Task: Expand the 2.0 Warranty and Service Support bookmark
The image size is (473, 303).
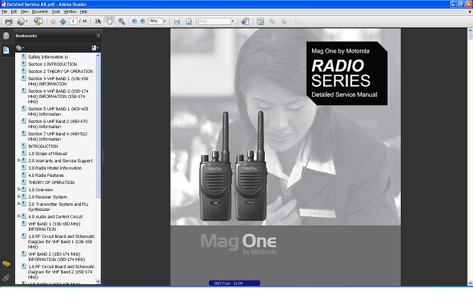Action: coord(18,160)
